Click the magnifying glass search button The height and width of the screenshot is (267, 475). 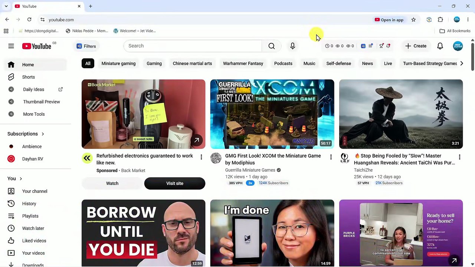click(272, 46)
